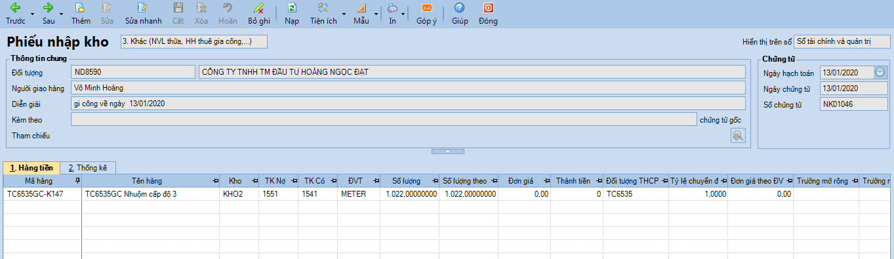The height and width of the screenshot is (259, 894).
Task: Select credit account cell 1541
Action: point(317,194)
